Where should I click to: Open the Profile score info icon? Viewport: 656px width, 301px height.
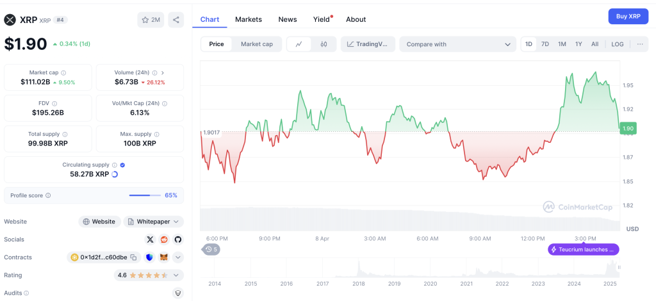(x=48, y=195)
